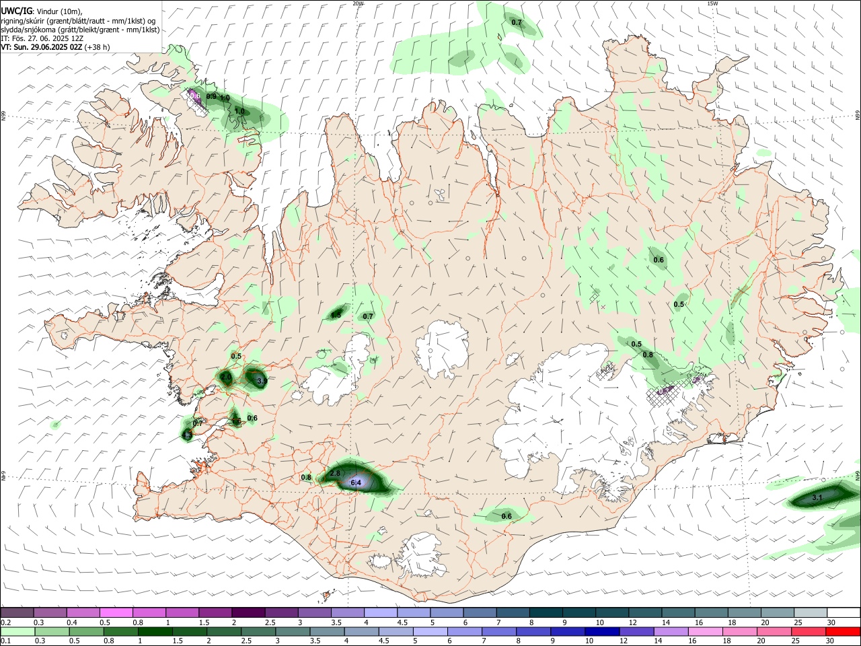
Task: Click the dark green swatch labeled 1 in lower legend
Action: click(154, 631)
